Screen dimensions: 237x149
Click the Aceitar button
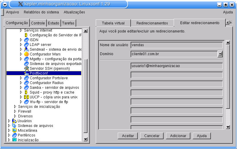coord(128,136)
